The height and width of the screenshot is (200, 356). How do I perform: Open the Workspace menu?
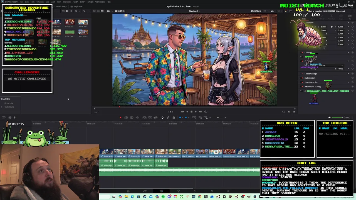point(100,2)
